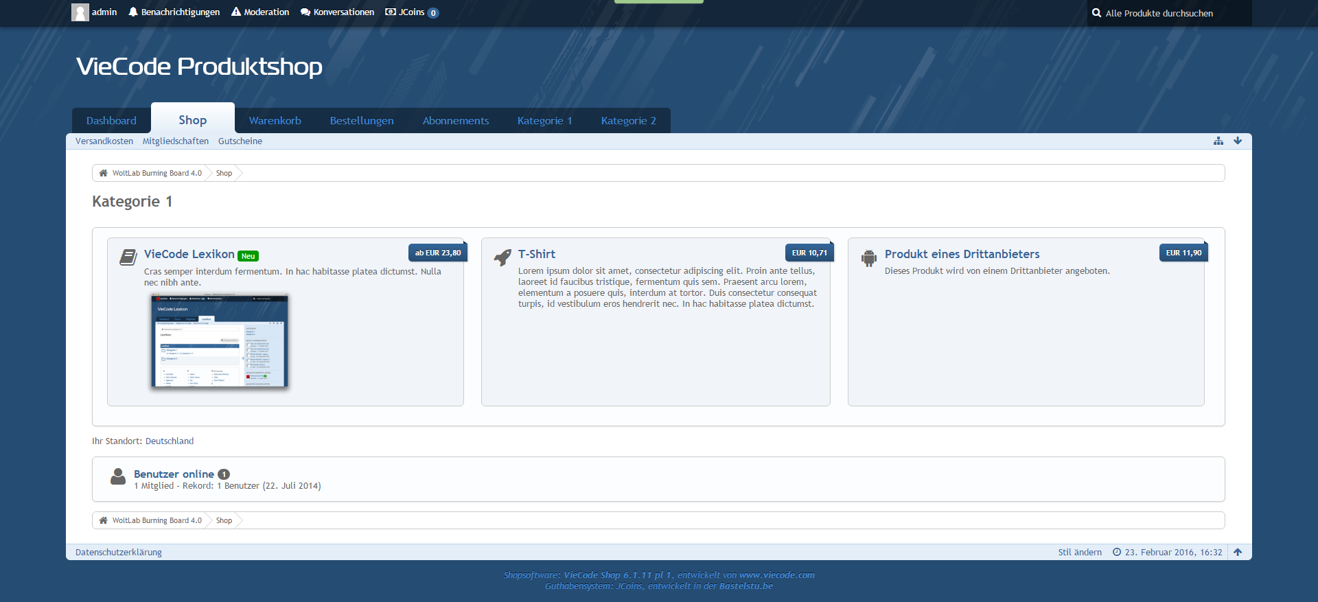Click the home icon in top breadcrumb

tap(103, 173)
